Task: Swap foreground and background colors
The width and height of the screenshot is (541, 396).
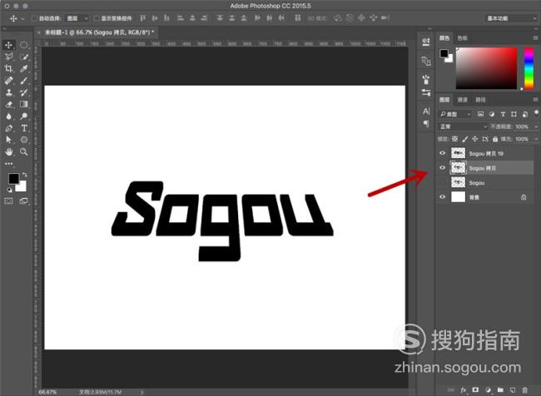Action: point(24,175)
